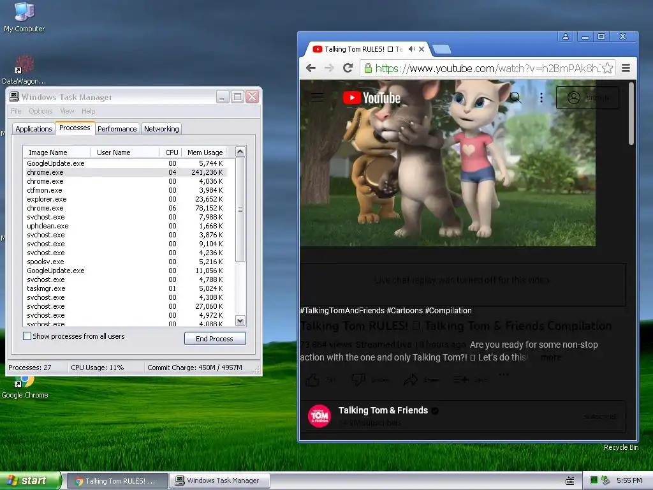Open the Windows Start menu
This screenshot has height=490, width=653.
(x=31, y=480)
